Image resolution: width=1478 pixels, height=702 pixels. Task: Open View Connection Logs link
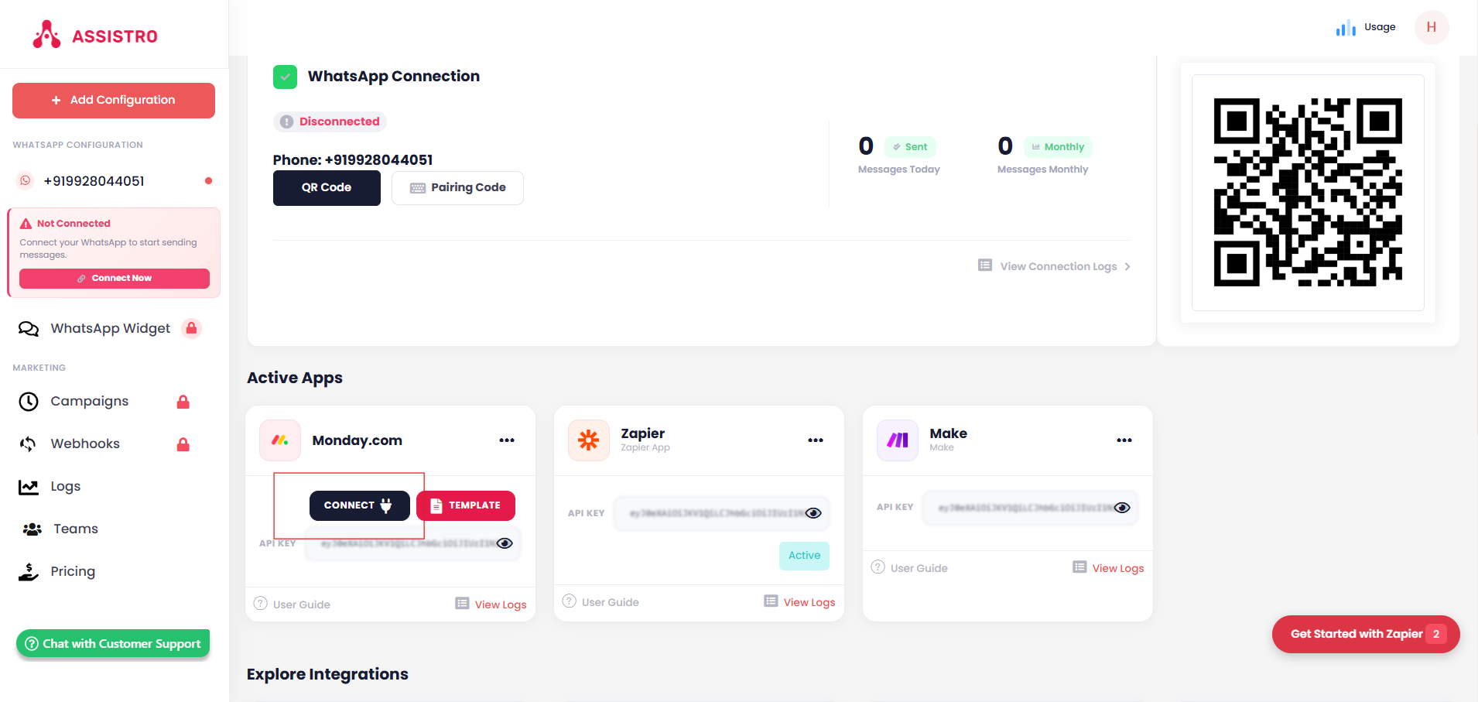[x=1057, y=266]
